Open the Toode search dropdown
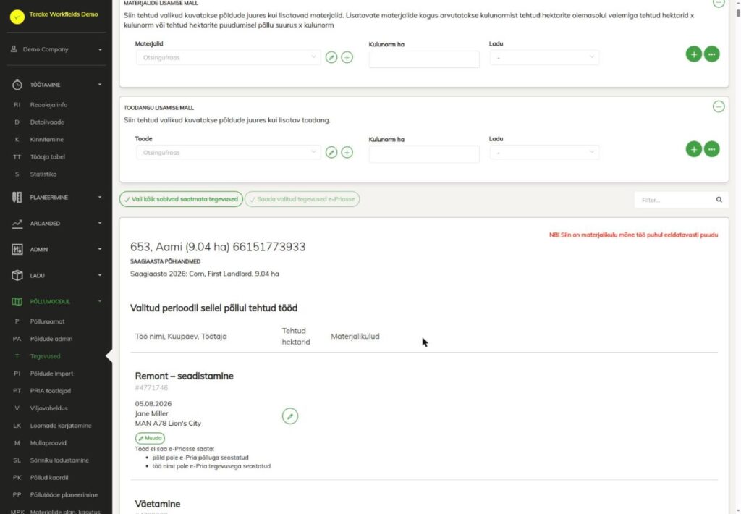The height and width of the screenshot is (514, 741). point(228,153)
